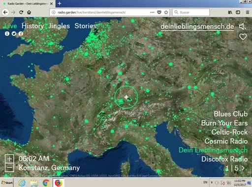The image size is (252, 187).
Task: Switch to Firefox in the taskbar
Action: click(58, 183)
